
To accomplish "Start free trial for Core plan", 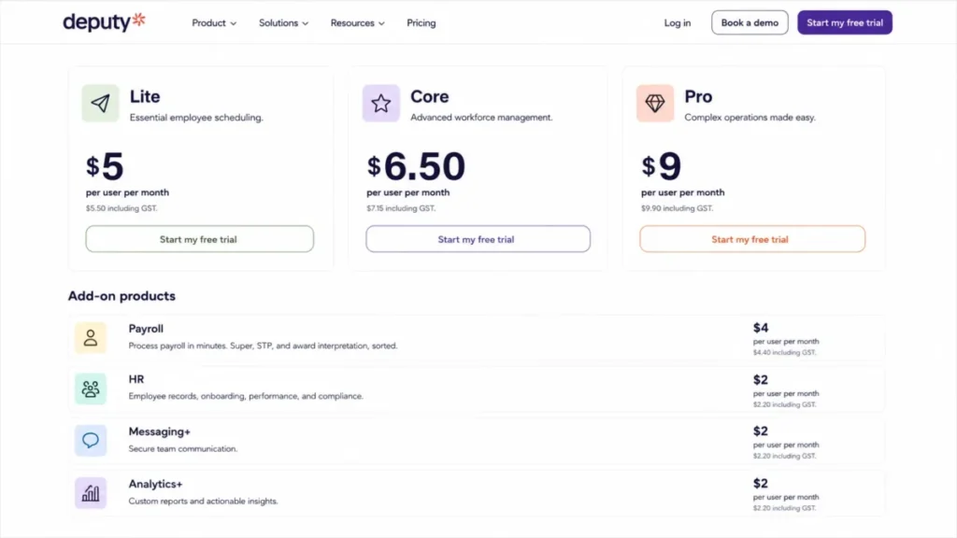I will click(x=478, y=239).
